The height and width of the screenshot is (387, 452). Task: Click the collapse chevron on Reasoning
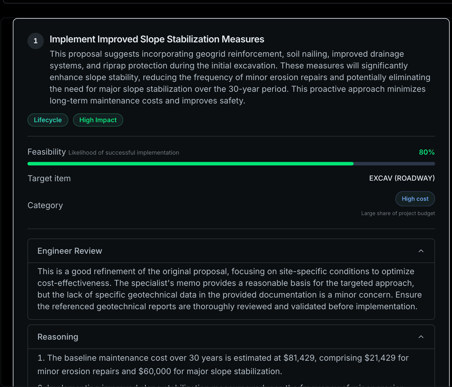pos(421,337)
